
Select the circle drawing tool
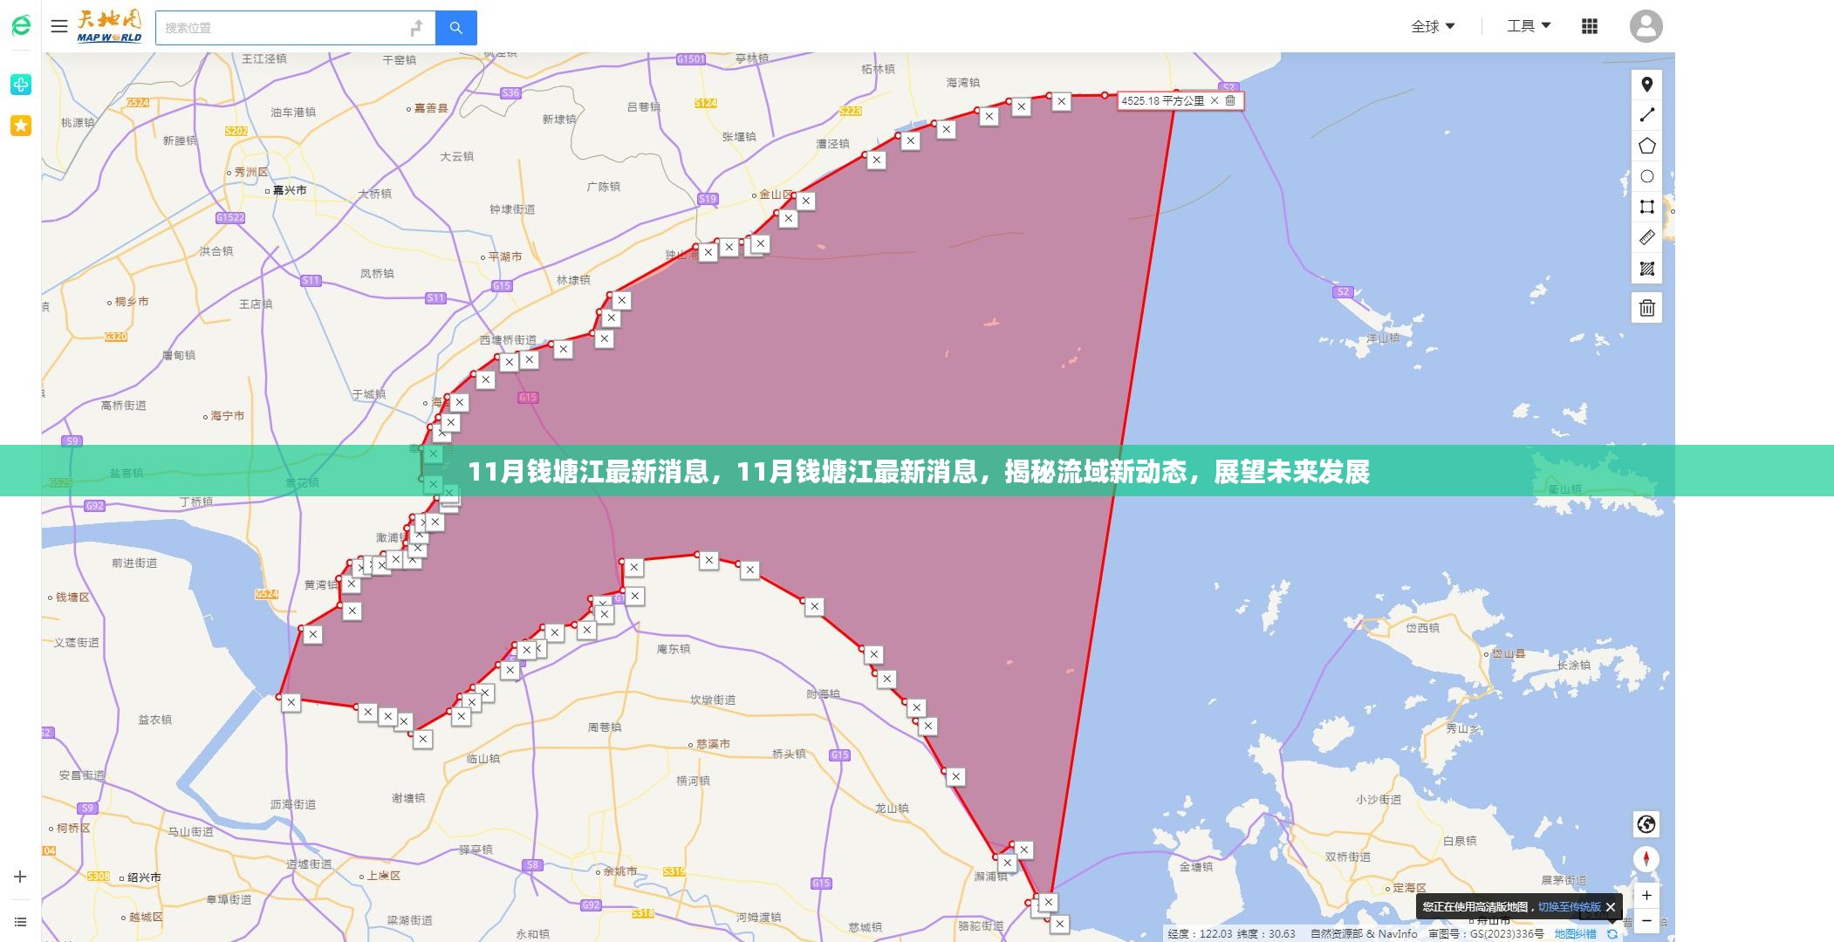point(1647,176)
